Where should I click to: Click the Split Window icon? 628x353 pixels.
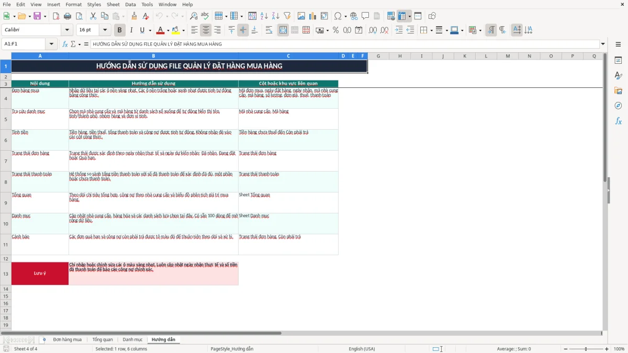418,16
